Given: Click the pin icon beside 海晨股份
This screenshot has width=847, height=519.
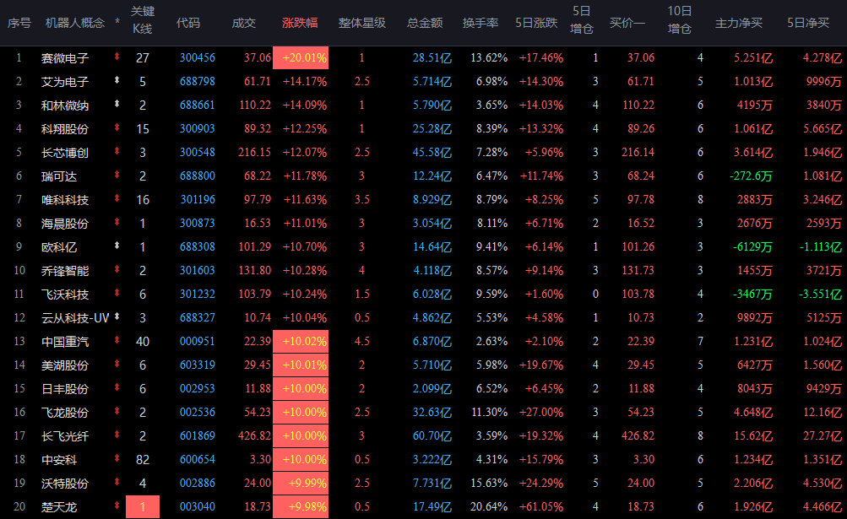Looking at the screenshot, I should 117,221.
